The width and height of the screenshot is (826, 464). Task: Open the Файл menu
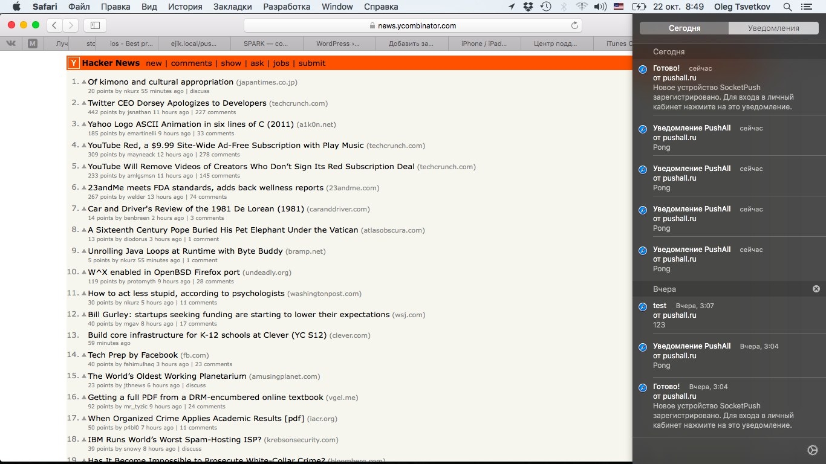80,7
